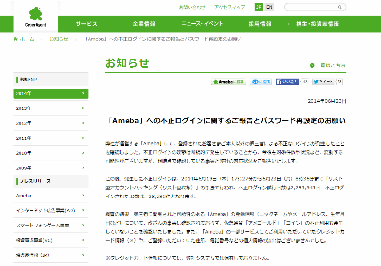Click the search magnifier icon
The width and height of the screenshot is (381, 266).
point(340,7)
